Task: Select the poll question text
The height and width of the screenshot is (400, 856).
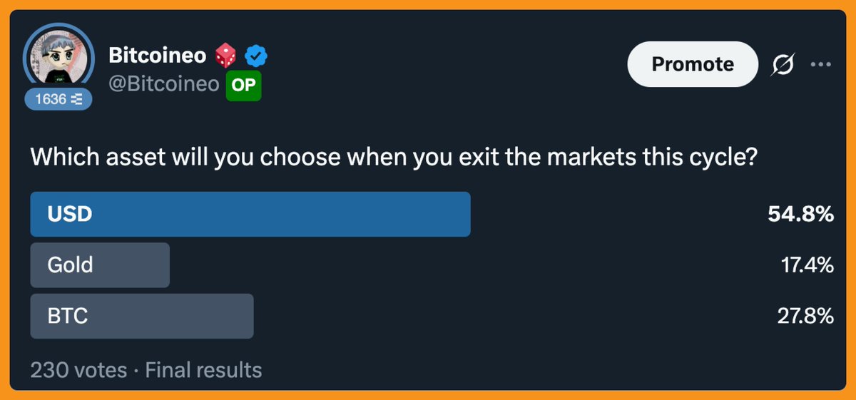Action: 393,157
